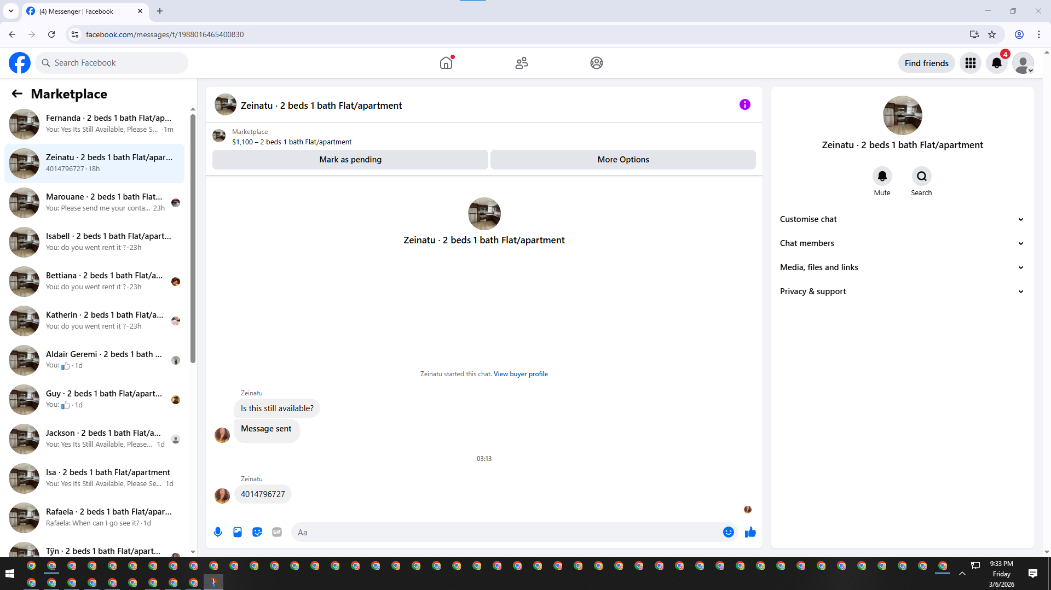This screenshot has width=1051, height=590.
Task: Choose a GIF using the GIF icon
Action: [x=277, y=532]
